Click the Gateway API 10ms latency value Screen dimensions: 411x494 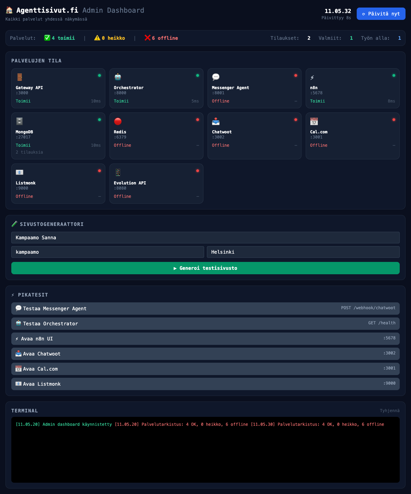(96, 101)
